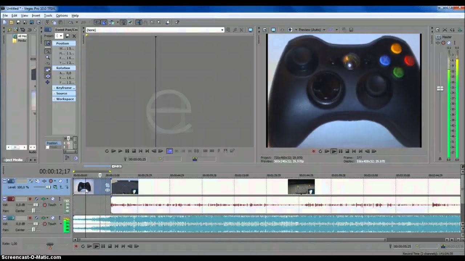
Task: Arm audio track 2 for record
Action: tap(30, 199)
